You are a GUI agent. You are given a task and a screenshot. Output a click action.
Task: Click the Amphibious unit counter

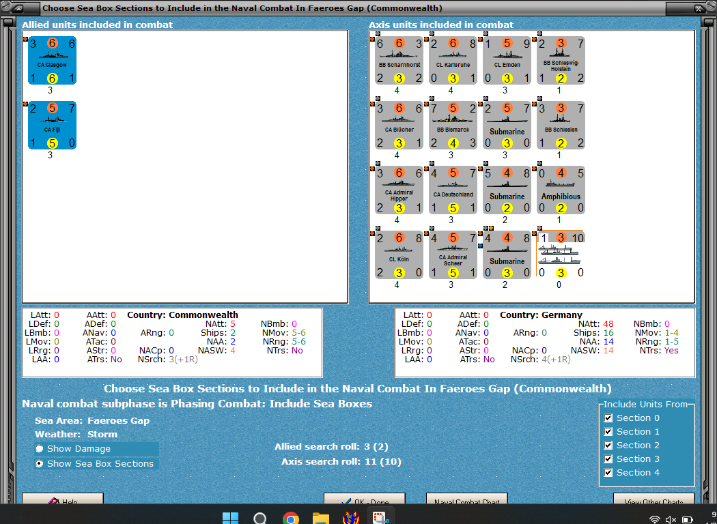coord(561,190)
